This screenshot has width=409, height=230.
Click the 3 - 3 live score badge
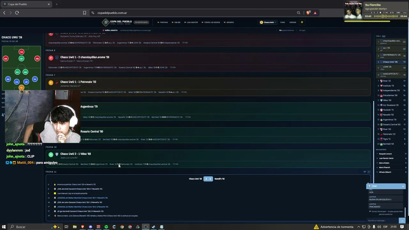pos(208,179)
